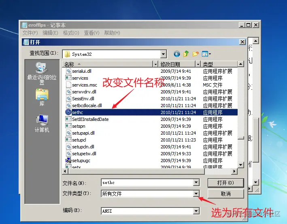Select the setbcdlocale.dll file name
This screenshot has height=224, width=287.
(x=87, y=106)
